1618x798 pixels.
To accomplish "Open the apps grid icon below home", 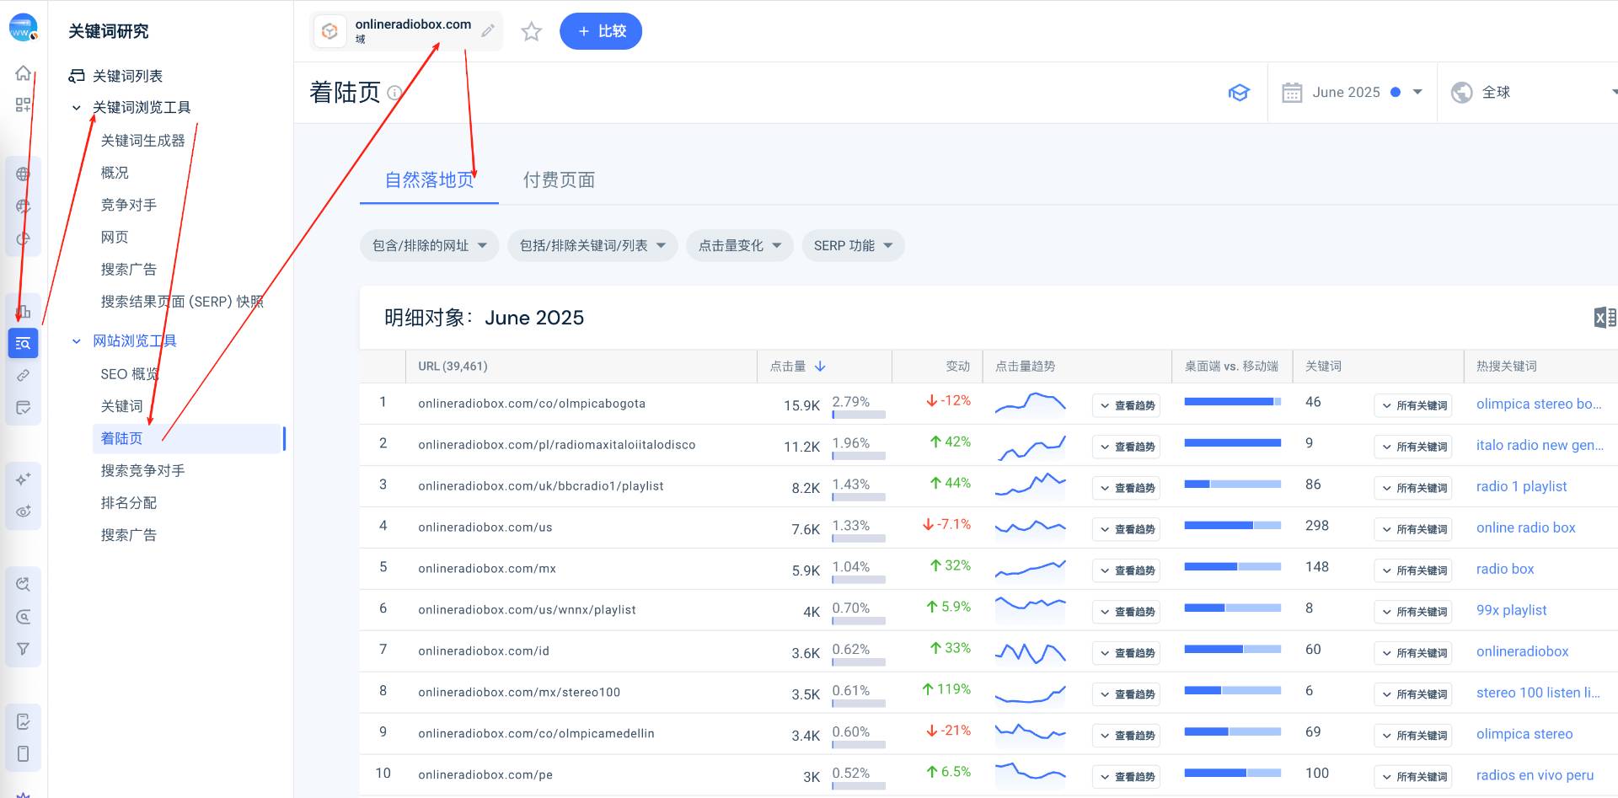I will point(23,105).
